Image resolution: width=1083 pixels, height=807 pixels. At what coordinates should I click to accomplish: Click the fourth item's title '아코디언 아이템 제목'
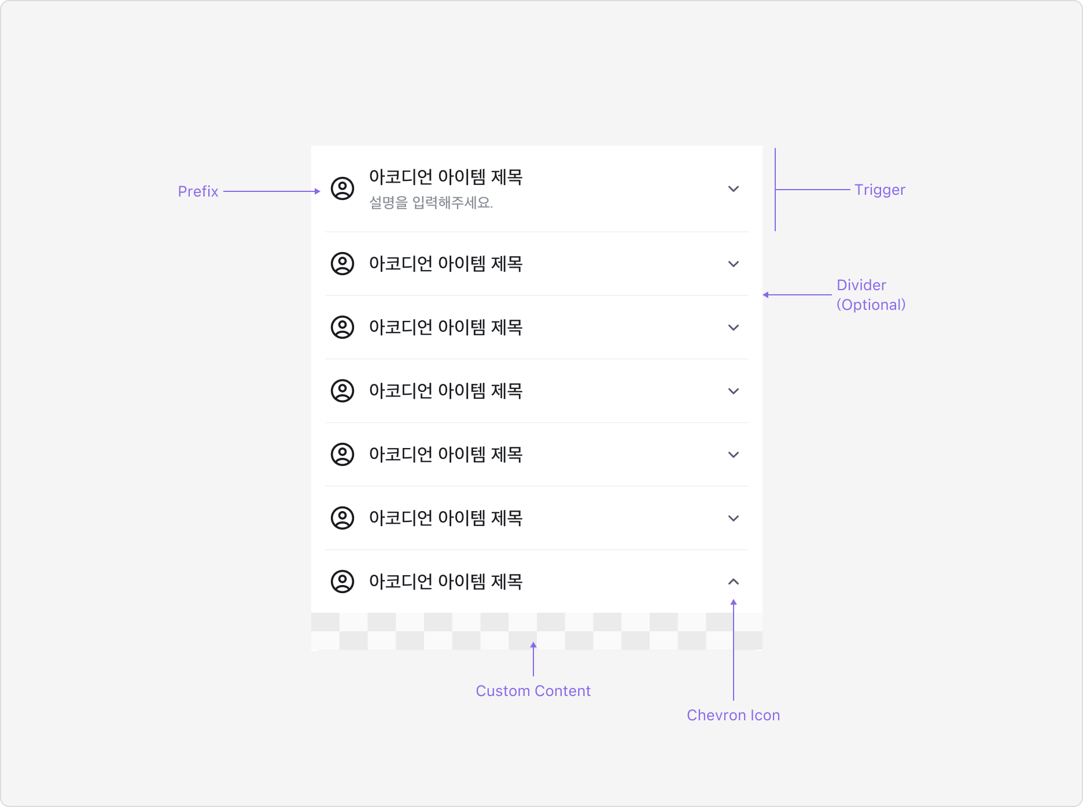pyautogui.click(x=446, y=391)
